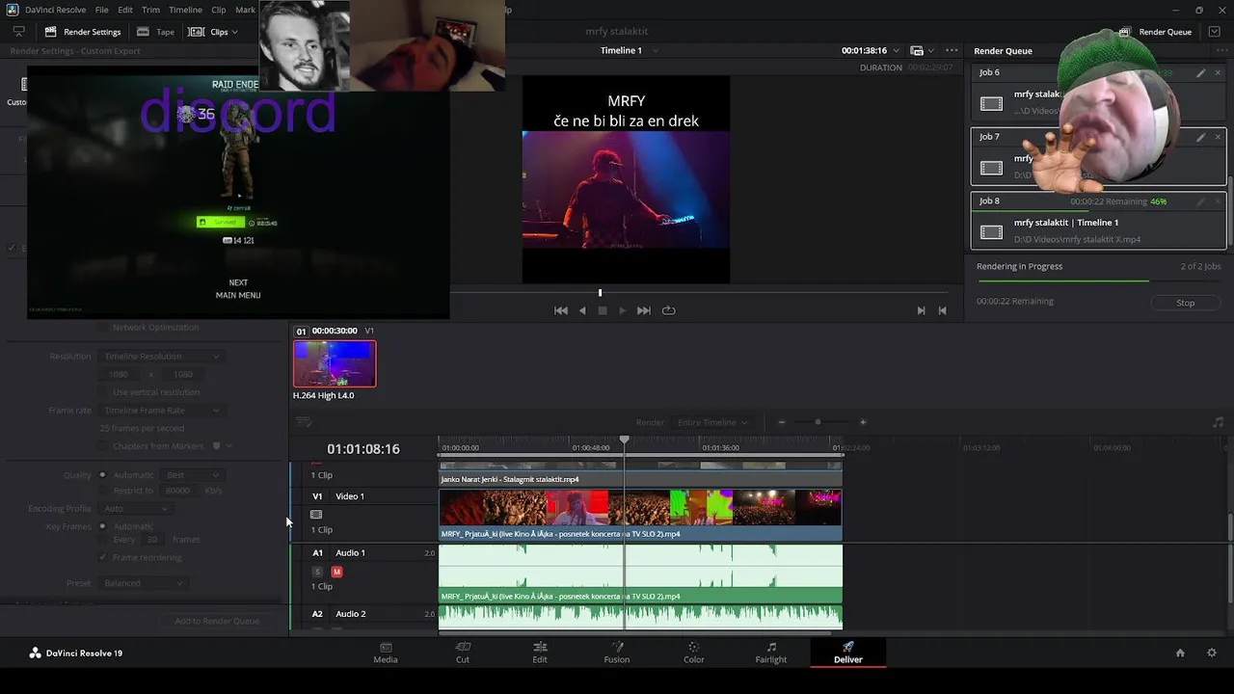The height and width of the screenshot is (694, 1234).
Task: Toggle Frame reordering checkbox
Action: pos(105,557)
